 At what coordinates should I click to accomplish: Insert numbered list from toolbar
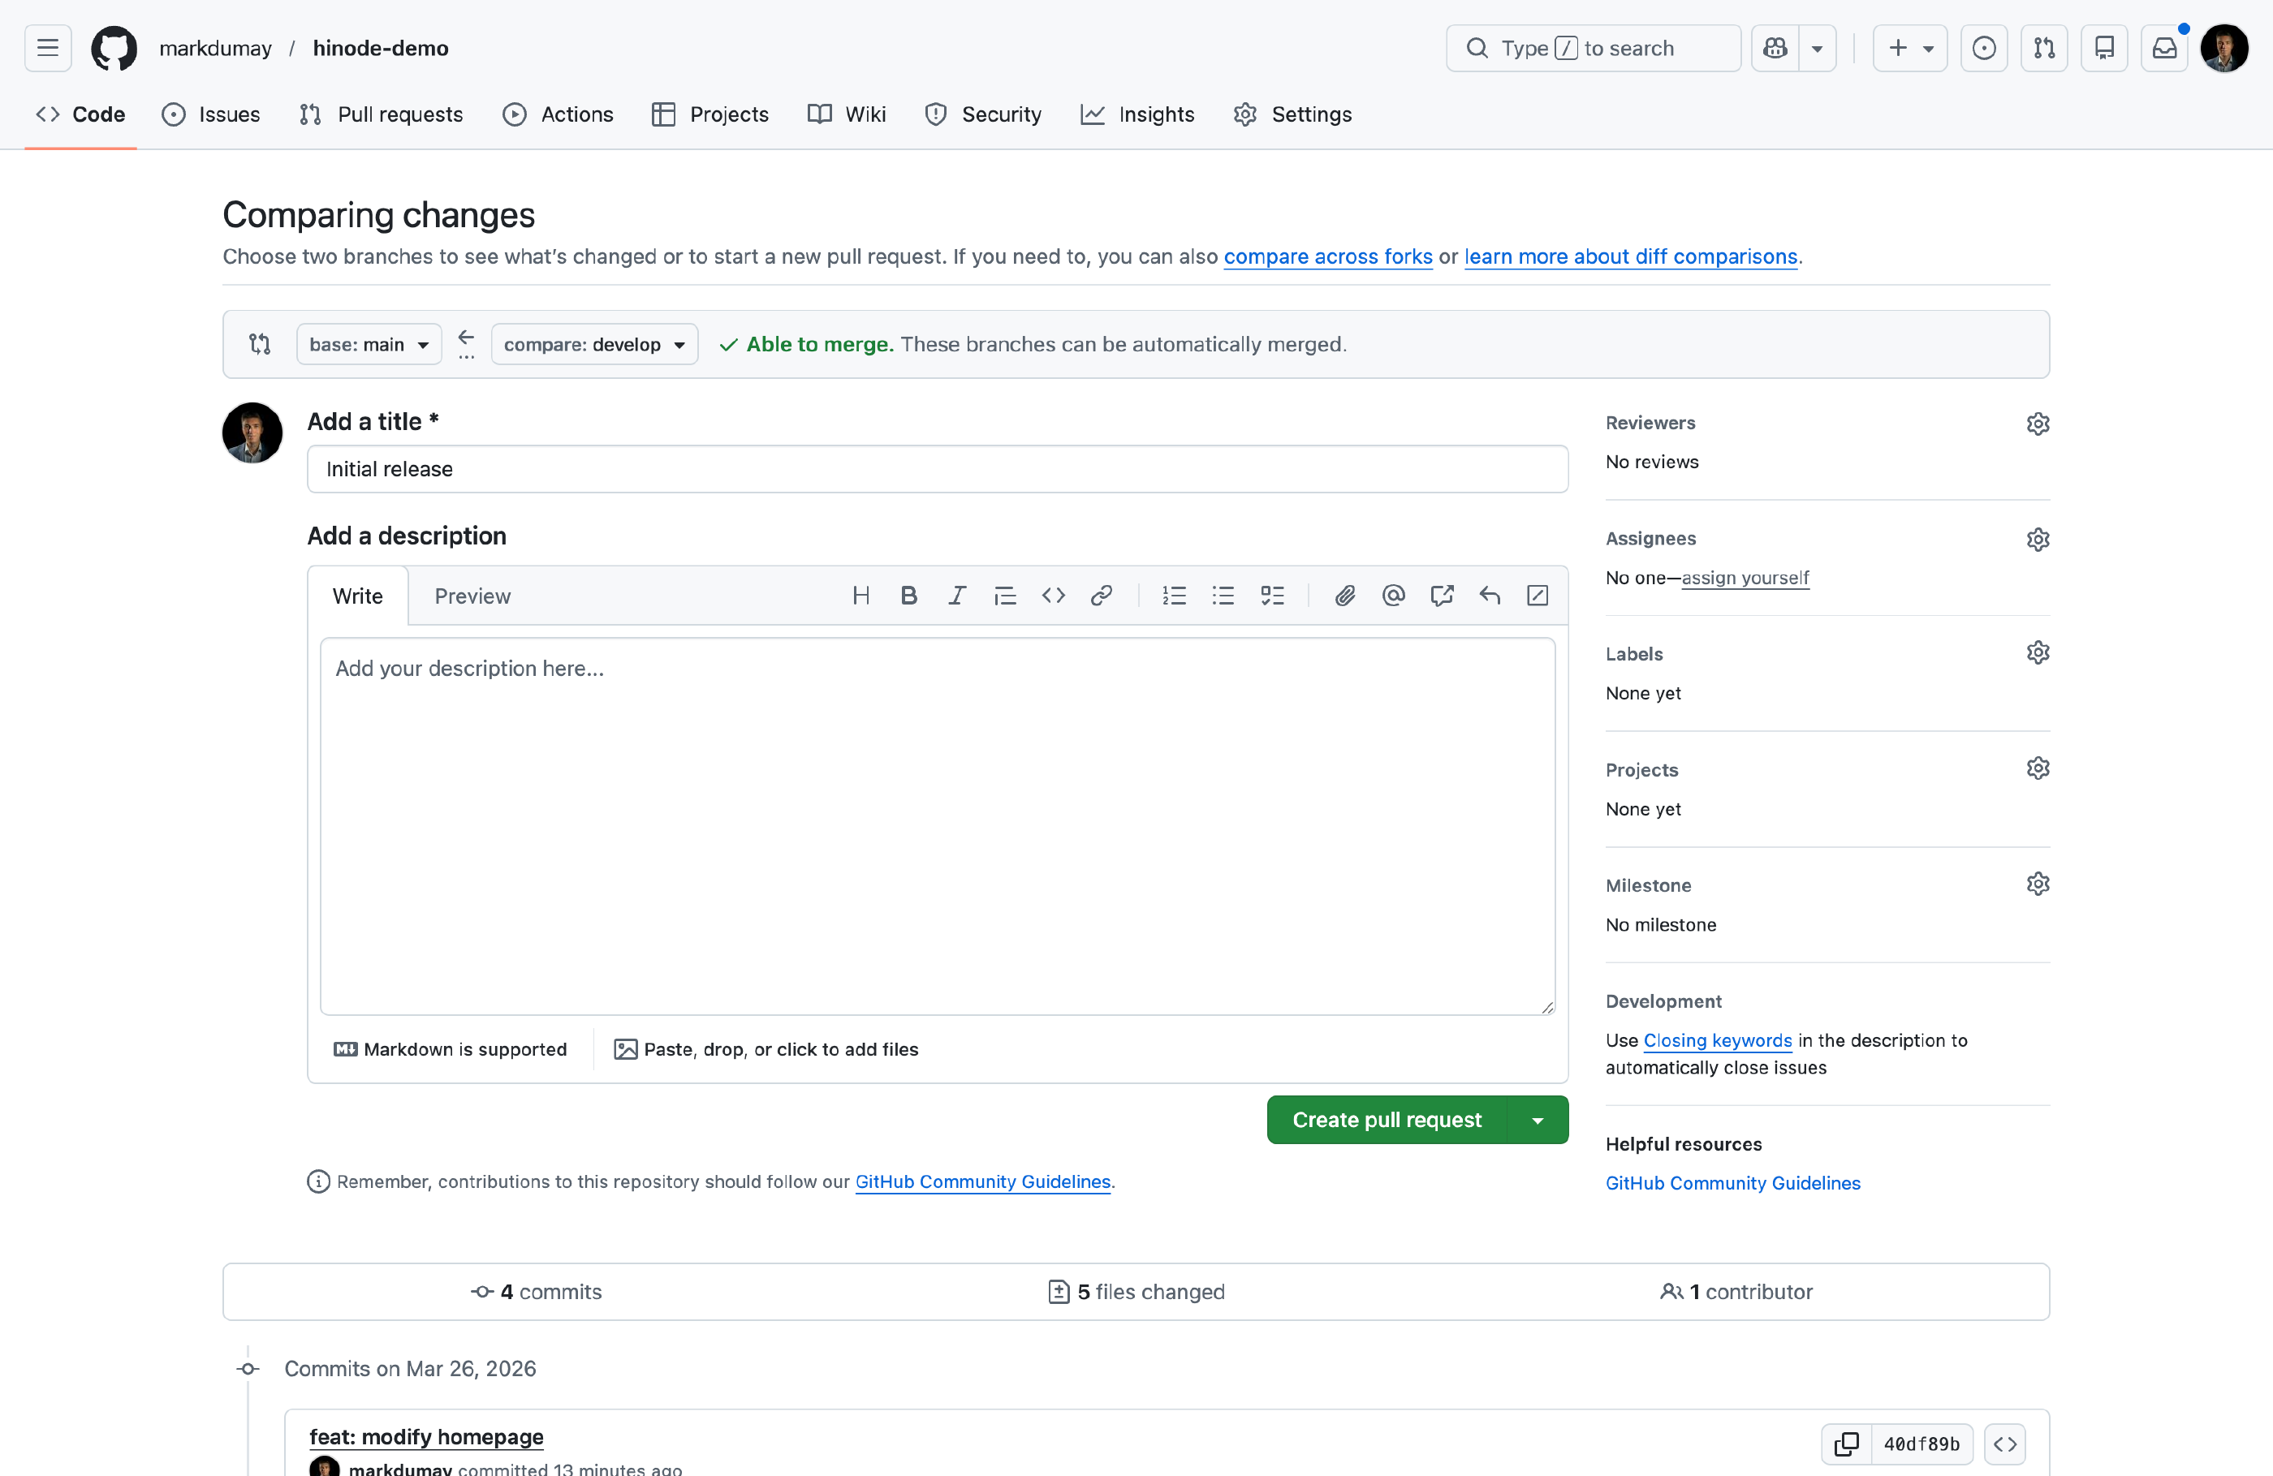1174,596
